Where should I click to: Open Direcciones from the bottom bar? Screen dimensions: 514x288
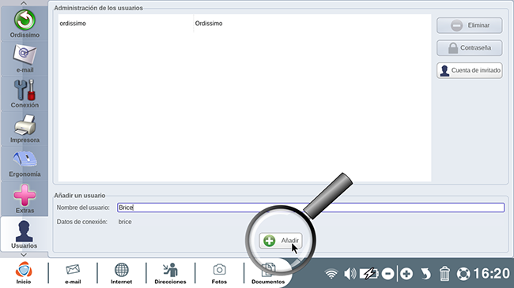pyautogui.click(x=170, y=273)
